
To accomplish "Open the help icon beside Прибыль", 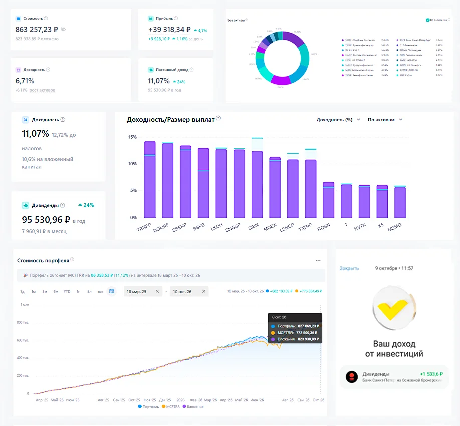I will pos(176,18).
